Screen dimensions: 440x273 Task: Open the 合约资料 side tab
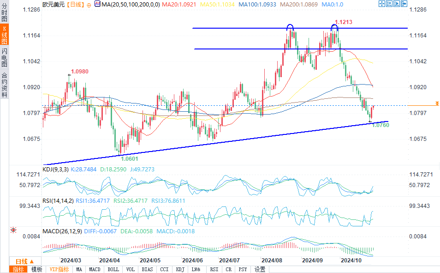point(4,85)
